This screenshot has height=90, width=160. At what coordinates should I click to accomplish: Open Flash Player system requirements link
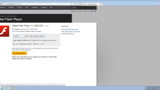[70, 32]
